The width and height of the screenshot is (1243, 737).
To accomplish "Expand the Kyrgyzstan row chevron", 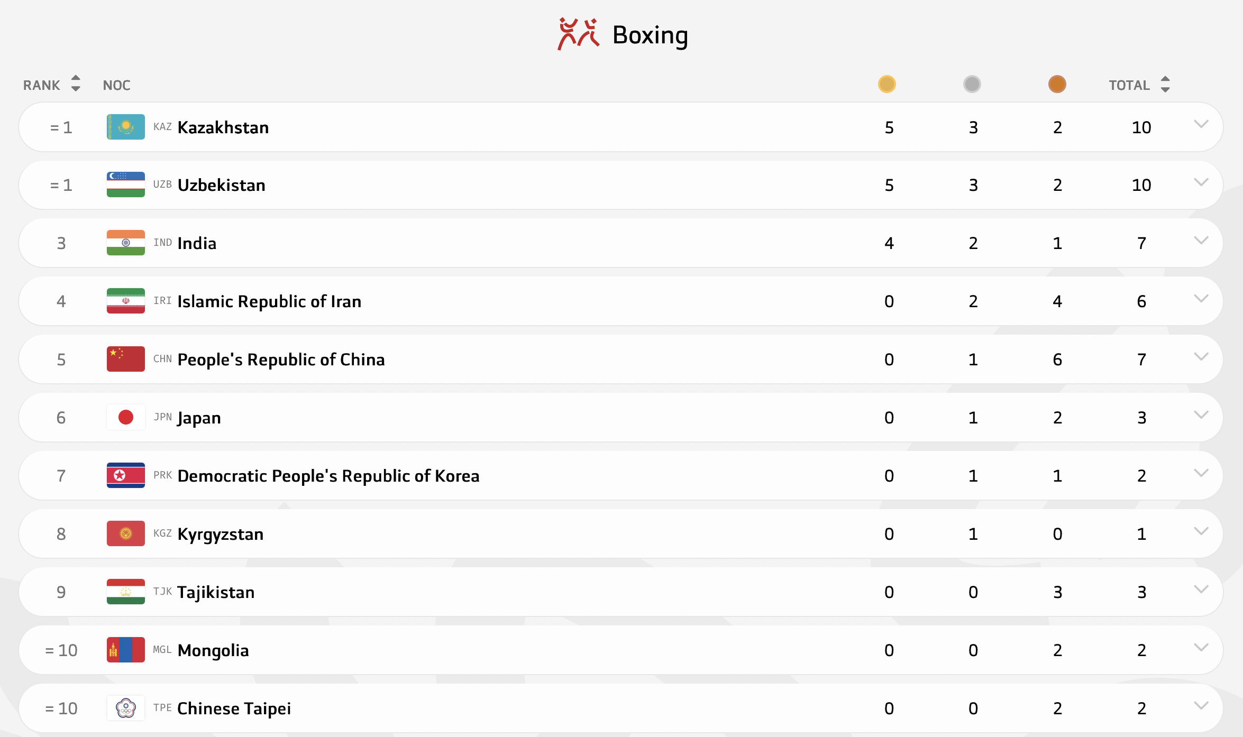I will pos(1201,531).
